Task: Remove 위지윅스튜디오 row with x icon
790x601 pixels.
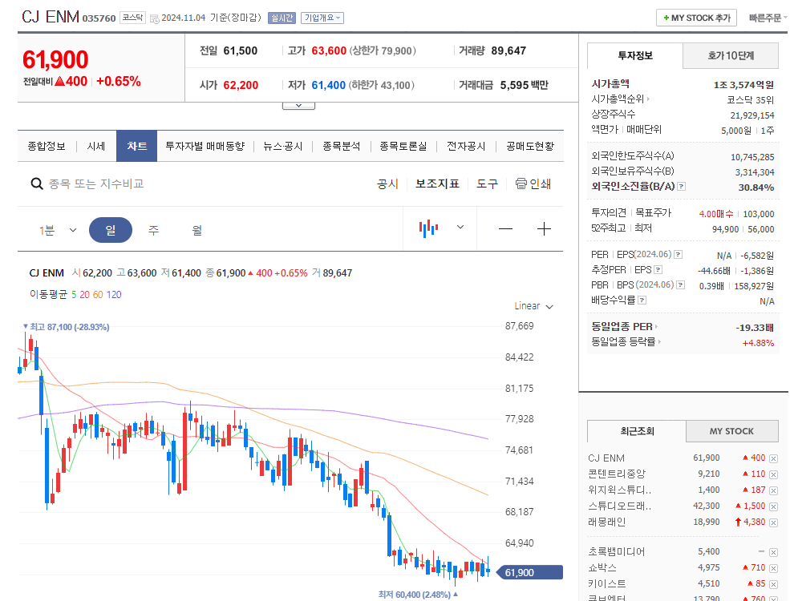Action: pos(773,490)
